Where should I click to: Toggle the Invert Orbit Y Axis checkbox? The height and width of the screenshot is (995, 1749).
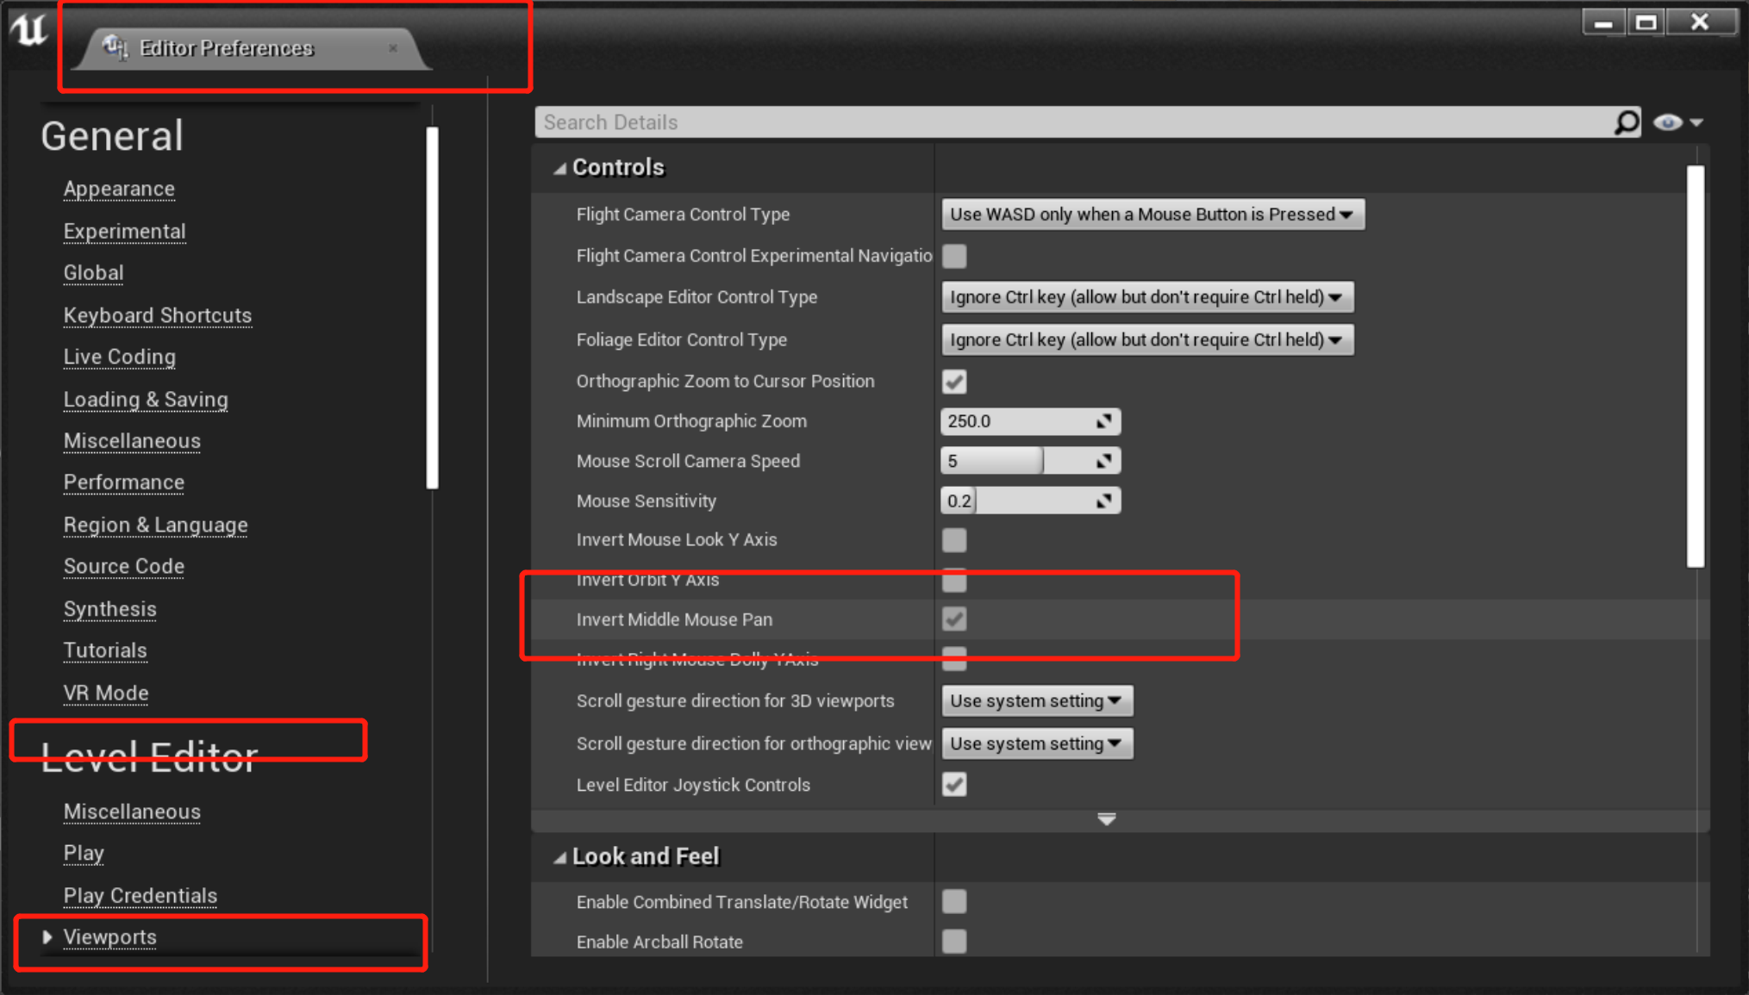click(953, 580)
